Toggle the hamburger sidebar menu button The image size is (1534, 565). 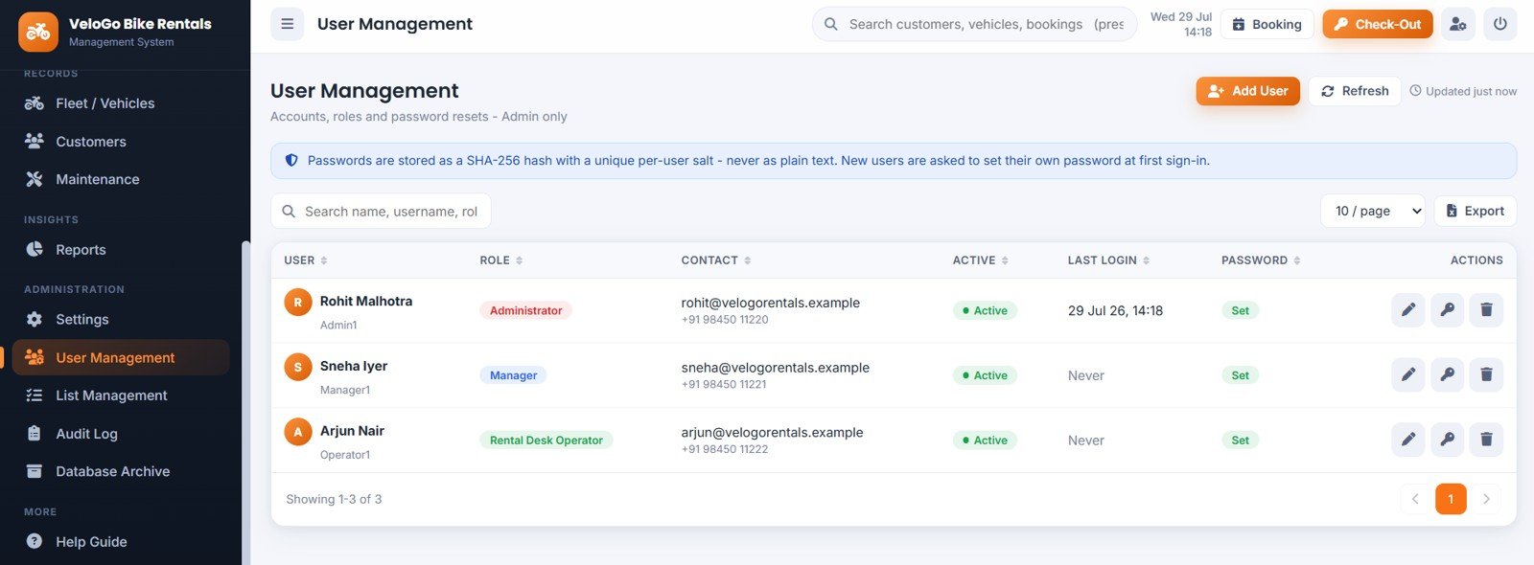point(287,24)
